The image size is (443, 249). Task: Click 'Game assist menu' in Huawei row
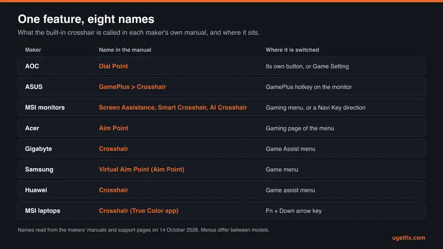pyautogui.click(x=290, y=190)
